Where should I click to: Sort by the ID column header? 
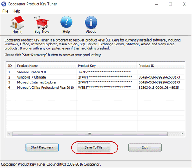pyautogui.click(x=11, y=66)
